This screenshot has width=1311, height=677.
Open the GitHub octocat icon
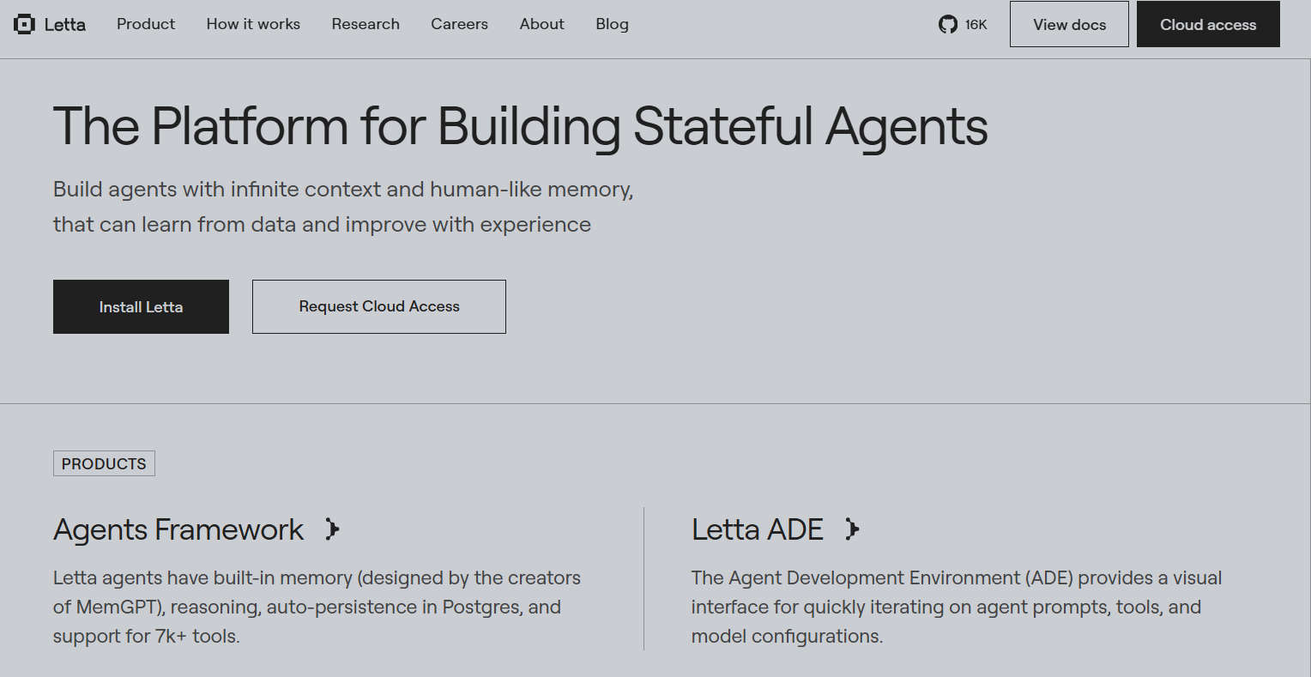click(948, 24)
